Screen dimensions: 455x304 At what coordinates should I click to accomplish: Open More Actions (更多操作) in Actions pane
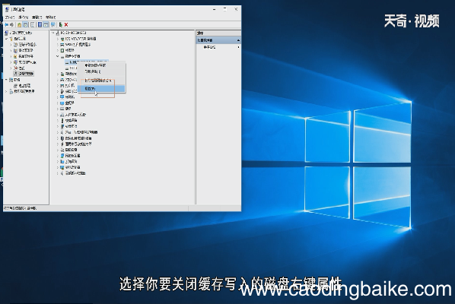(209, 47)
